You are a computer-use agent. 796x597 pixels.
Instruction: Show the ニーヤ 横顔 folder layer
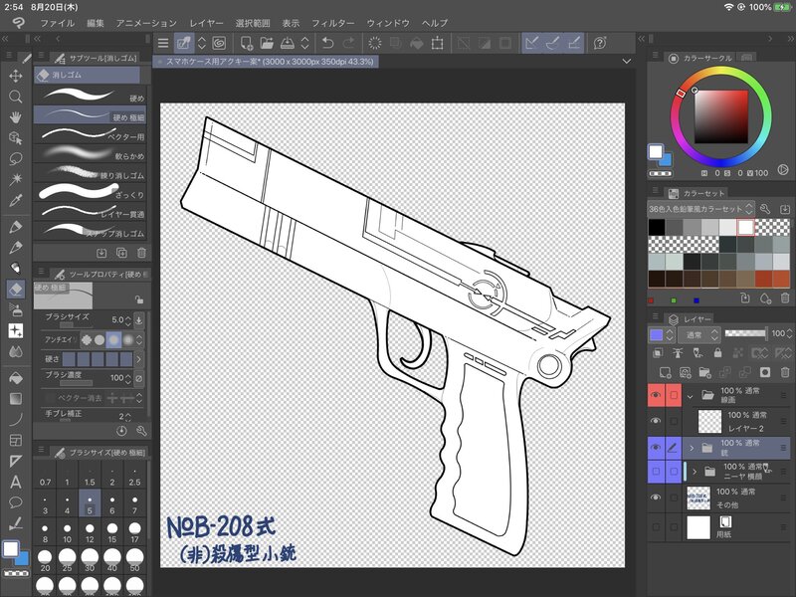coord(656,472)
